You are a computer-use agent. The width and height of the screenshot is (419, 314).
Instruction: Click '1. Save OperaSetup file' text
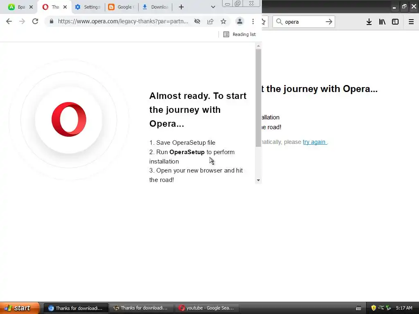182,143
